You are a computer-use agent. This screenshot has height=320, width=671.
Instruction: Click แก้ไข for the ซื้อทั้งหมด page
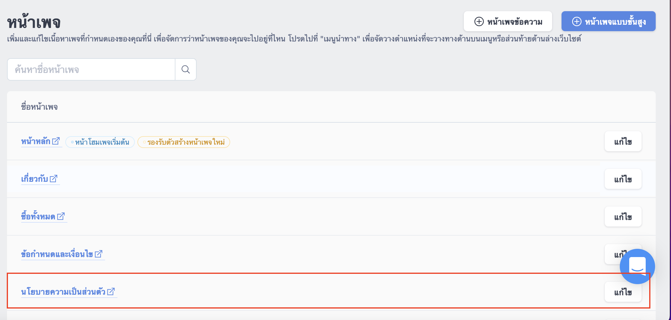(x=623, y=217)
